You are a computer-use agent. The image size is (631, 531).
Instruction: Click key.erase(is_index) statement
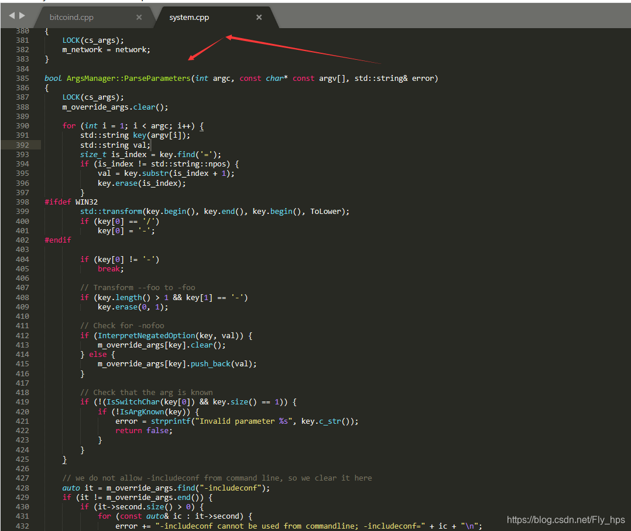click(142, 183)
